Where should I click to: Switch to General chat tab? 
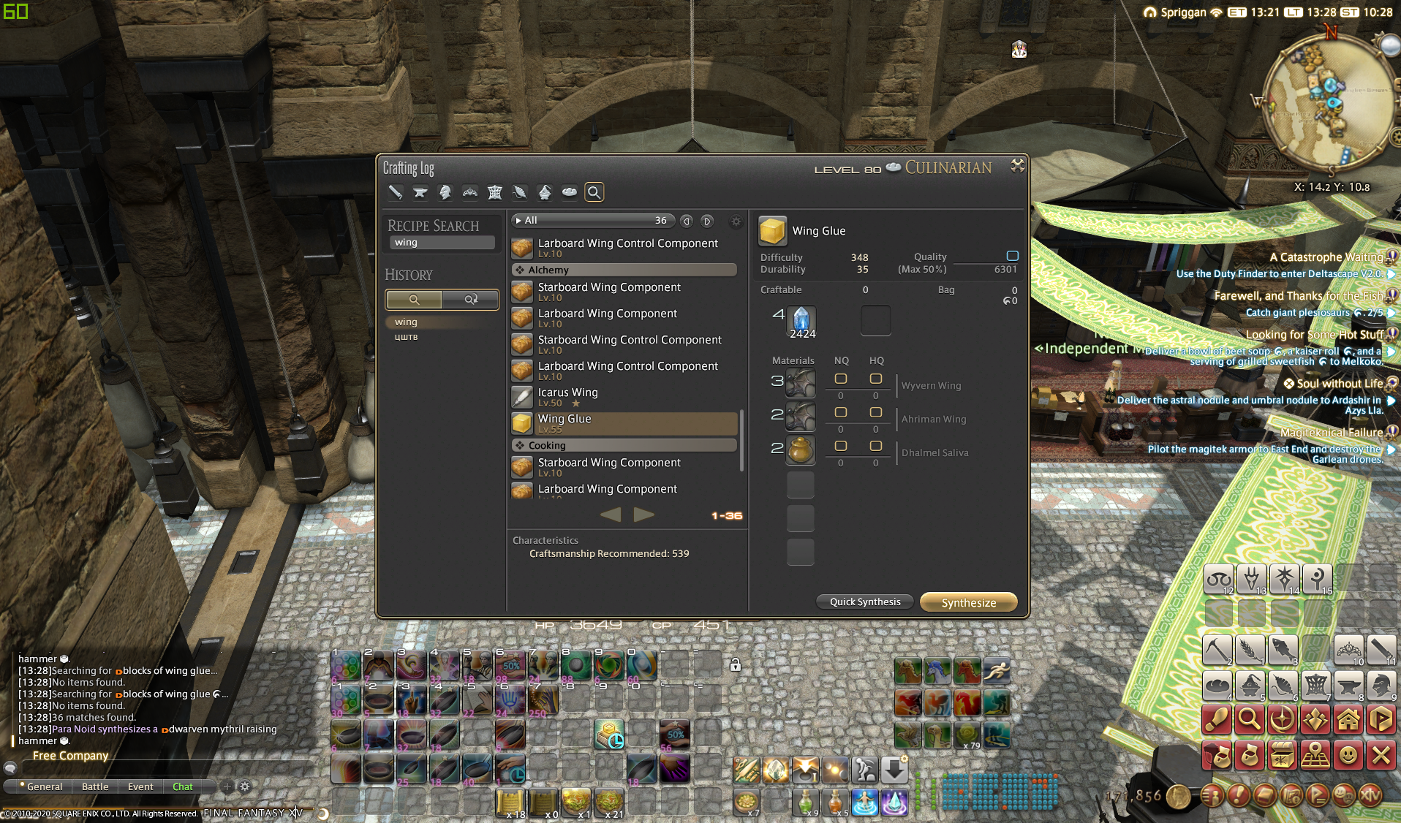(45, 786)
